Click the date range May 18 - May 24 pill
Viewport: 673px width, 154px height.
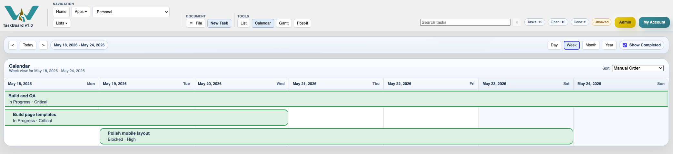point(79,45)
